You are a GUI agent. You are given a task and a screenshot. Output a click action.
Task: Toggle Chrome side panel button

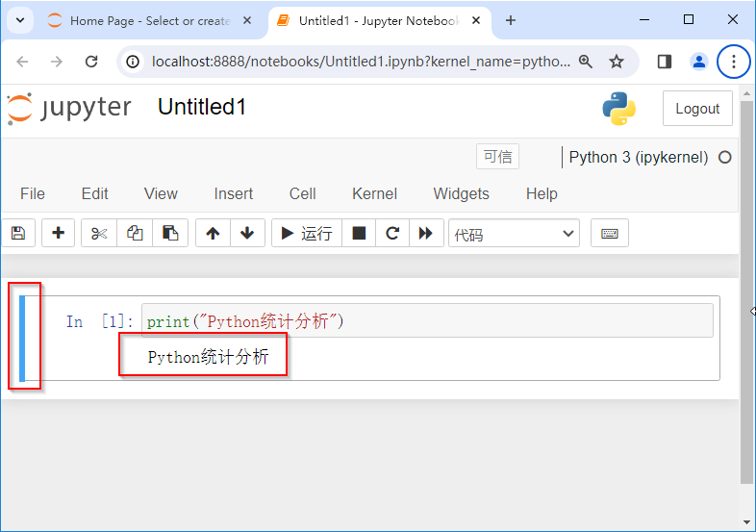(664, 62)
